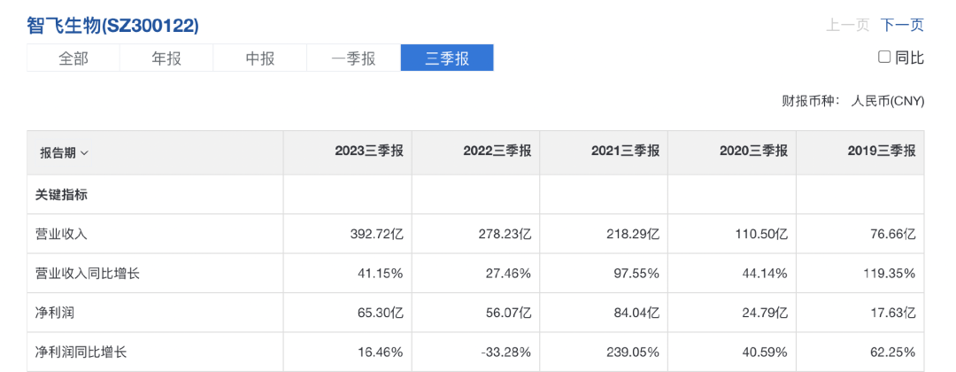Click the 关键指标 section row

click(x=61, y=195)
